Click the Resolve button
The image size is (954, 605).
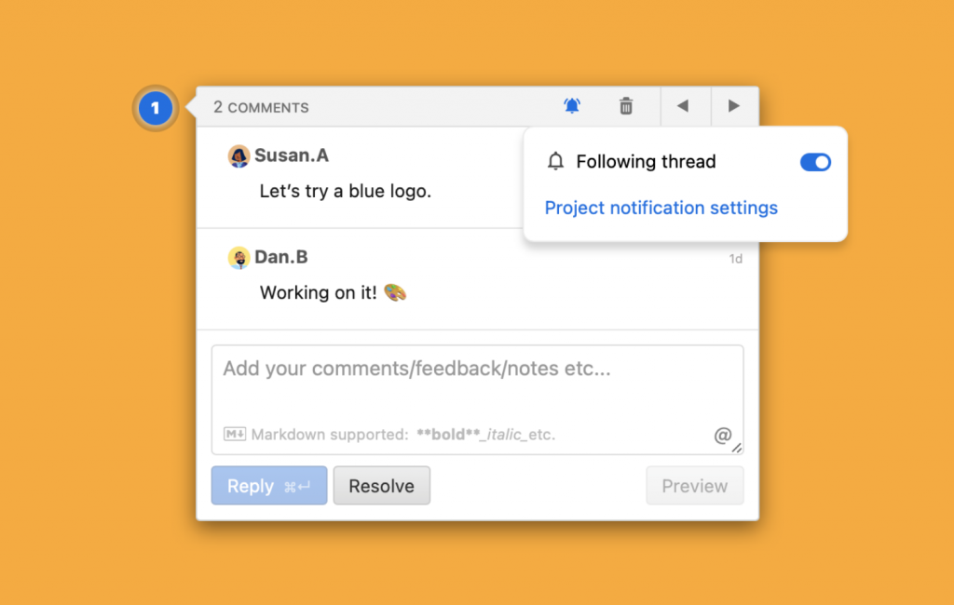[x=381, y=486]
